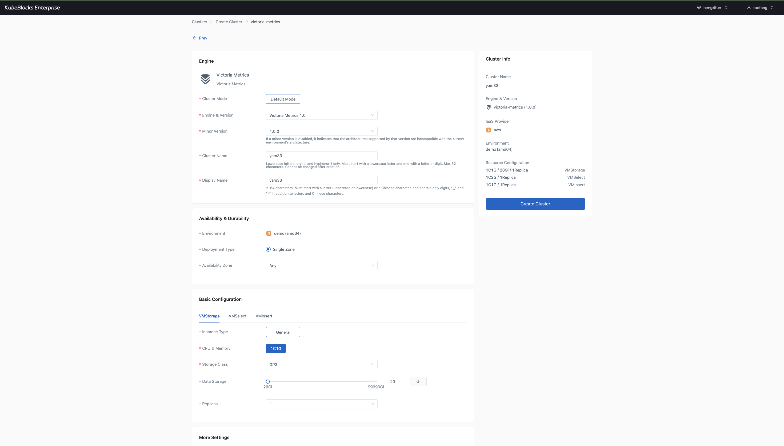Click the Data Storage slider track
This screenshot has height=446, width=784.
pyautogui.click(x=321, y=381)
